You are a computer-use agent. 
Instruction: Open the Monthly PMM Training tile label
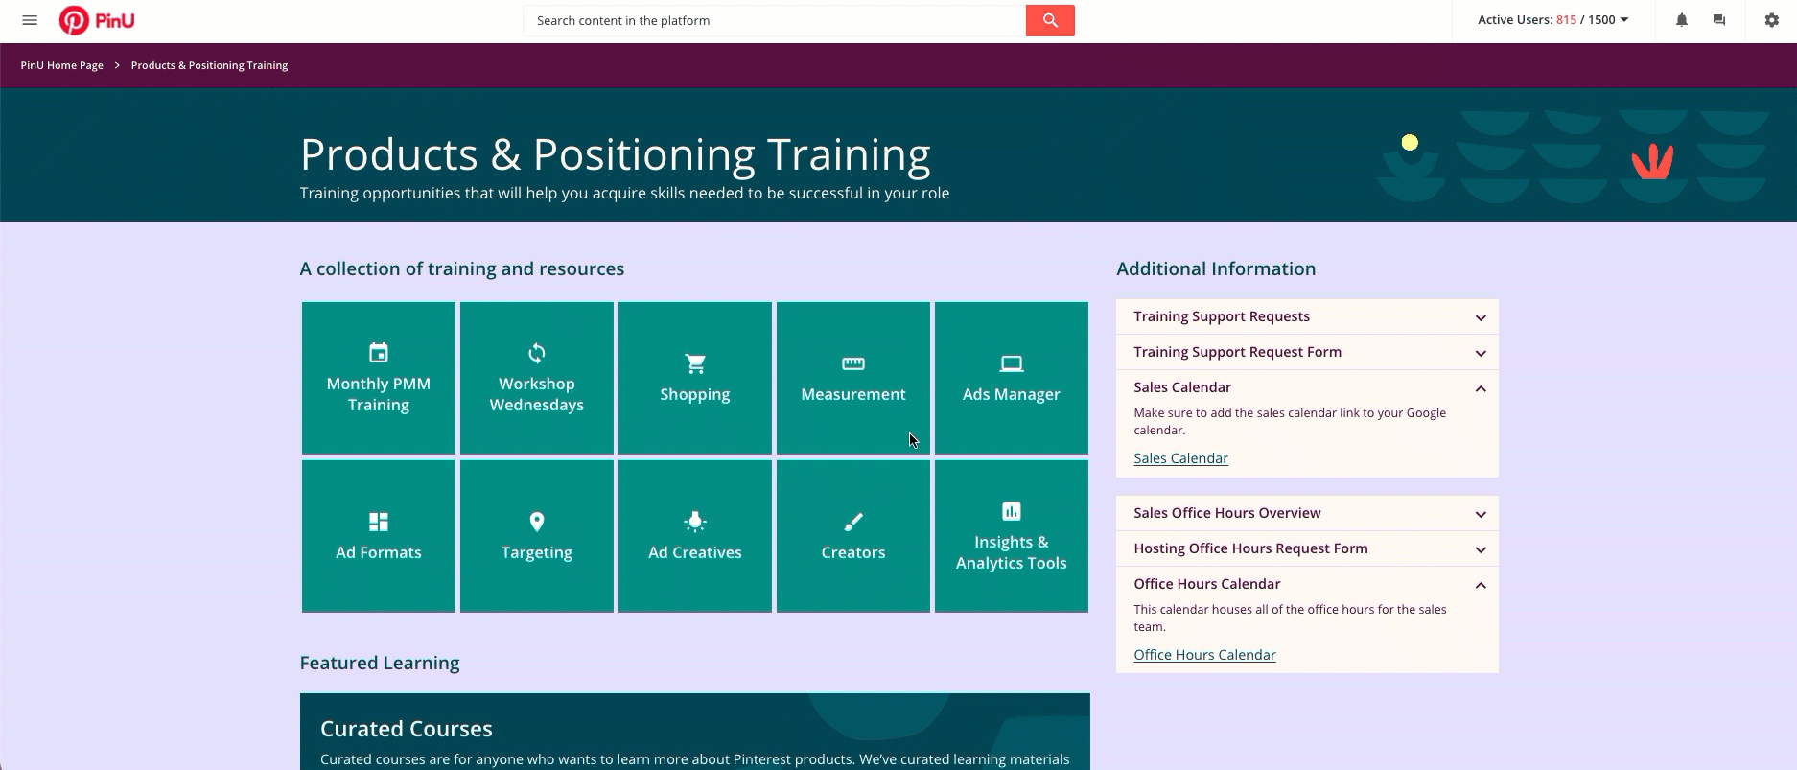[379, 394]
